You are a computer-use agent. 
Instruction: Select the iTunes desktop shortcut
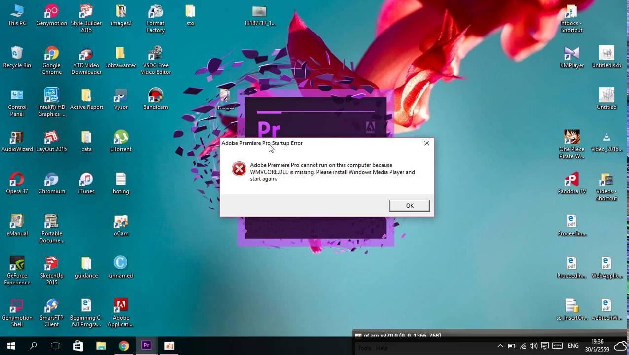tap(86, 183)
